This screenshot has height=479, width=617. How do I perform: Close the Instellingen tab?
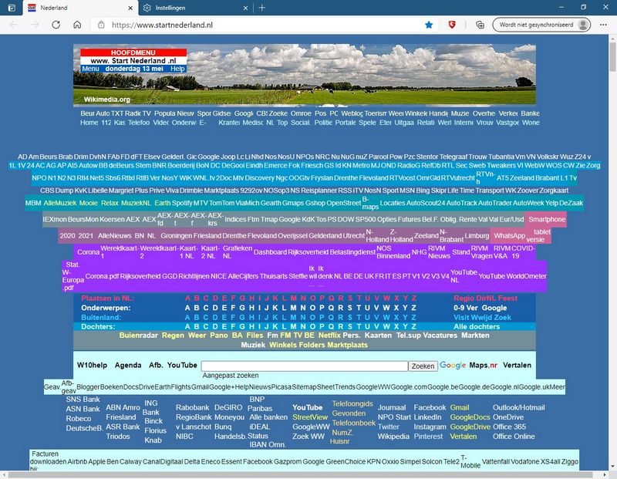click(245, 8)
